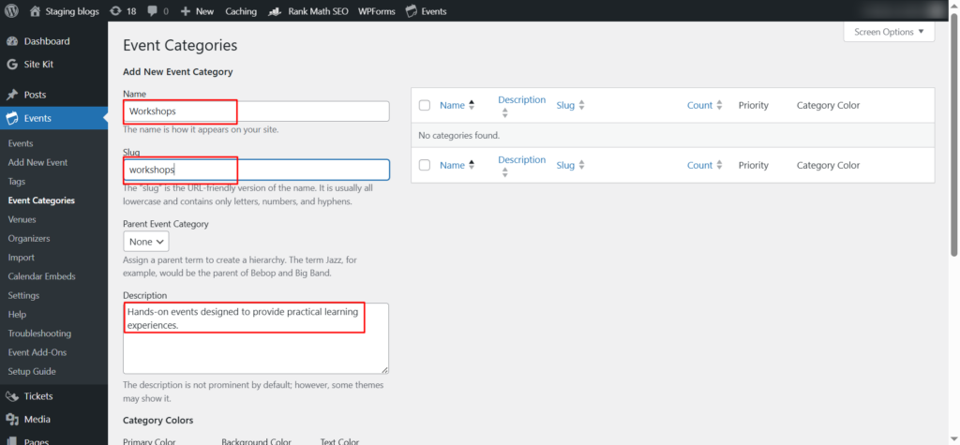Sort by Count in table header
960x445 pixels.
[x=705, y=105]
